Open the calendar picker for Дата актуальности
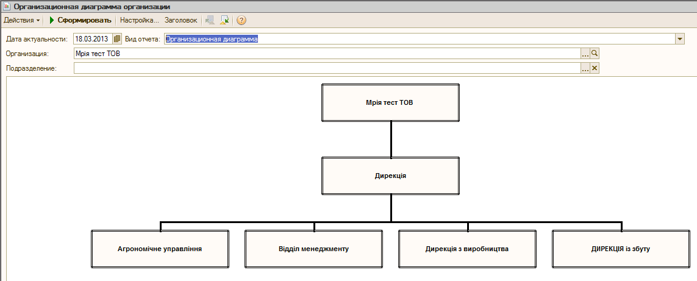697x281 pixels. (x=117, y=39)
